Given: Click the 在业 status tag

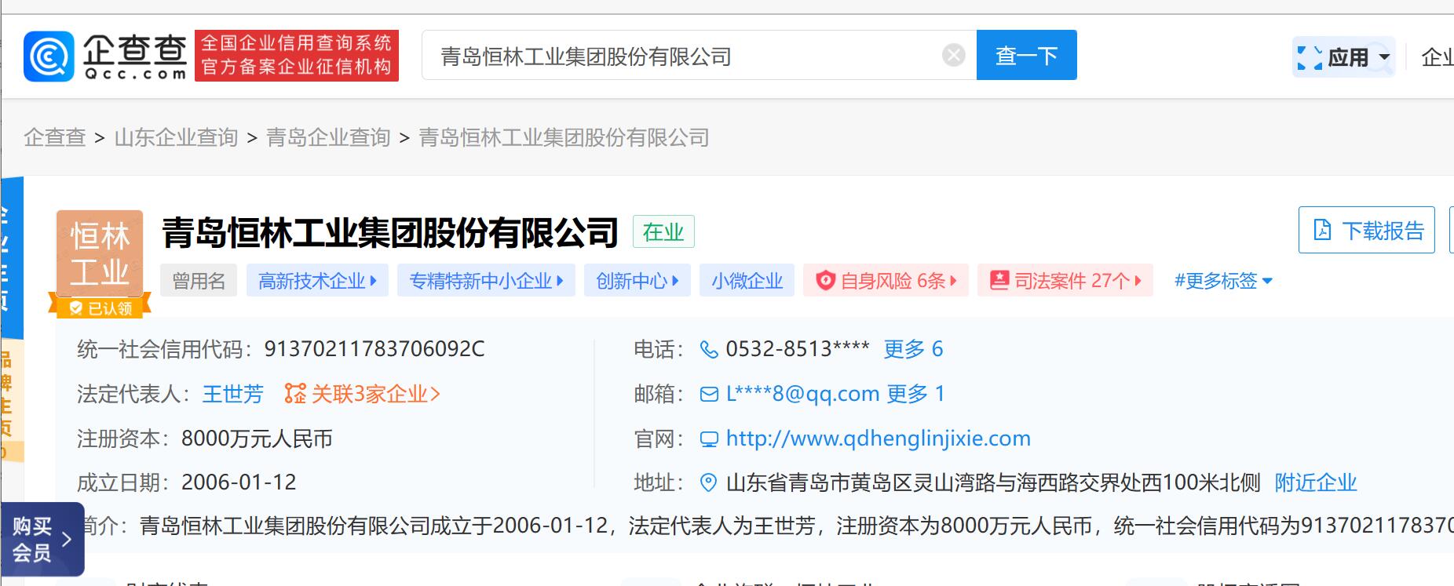Looking at the screenshot, I should click(x=663, y=232).
